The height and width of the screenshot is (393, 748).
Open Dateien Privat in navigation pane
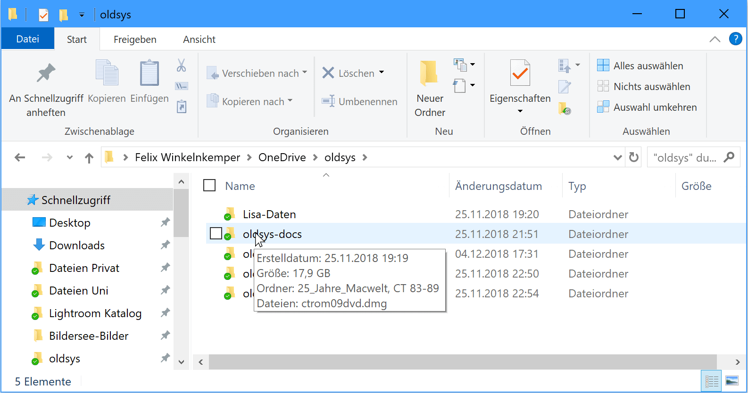(84, 268)
